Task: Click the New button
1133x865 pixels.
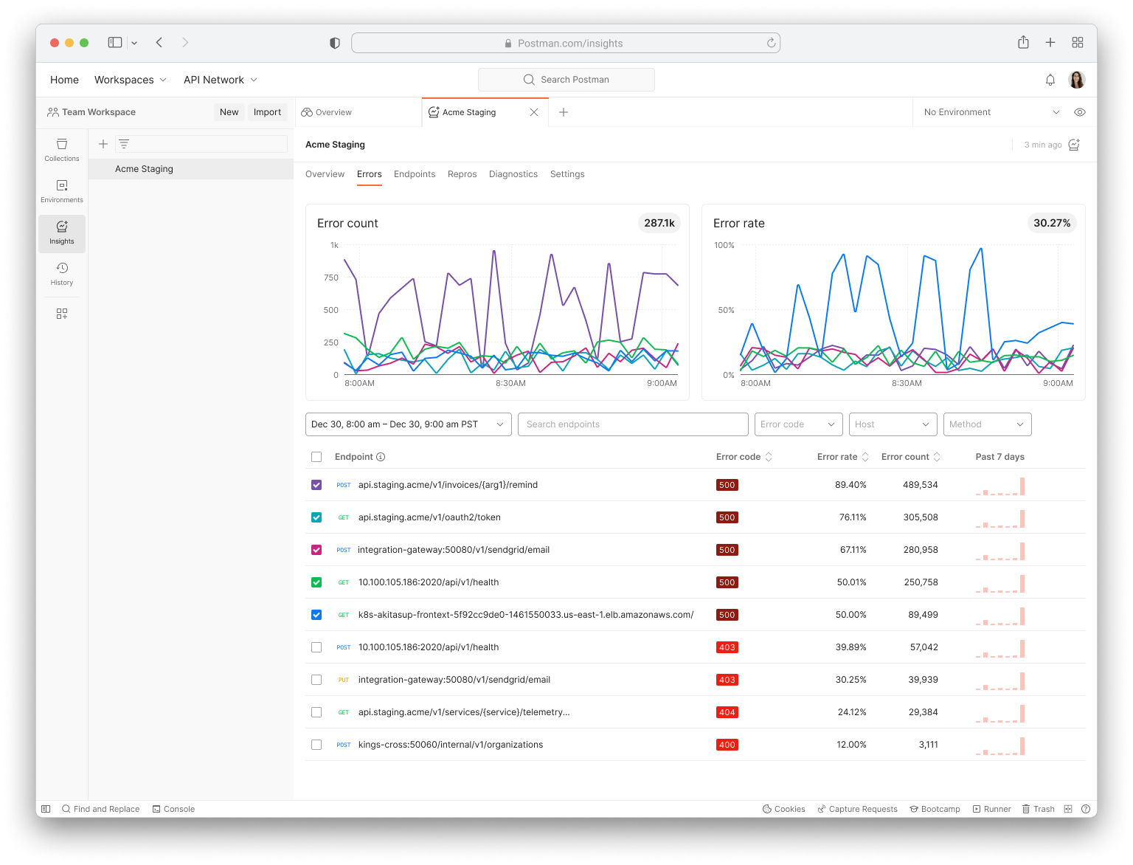Action: [x=229, y=112]
